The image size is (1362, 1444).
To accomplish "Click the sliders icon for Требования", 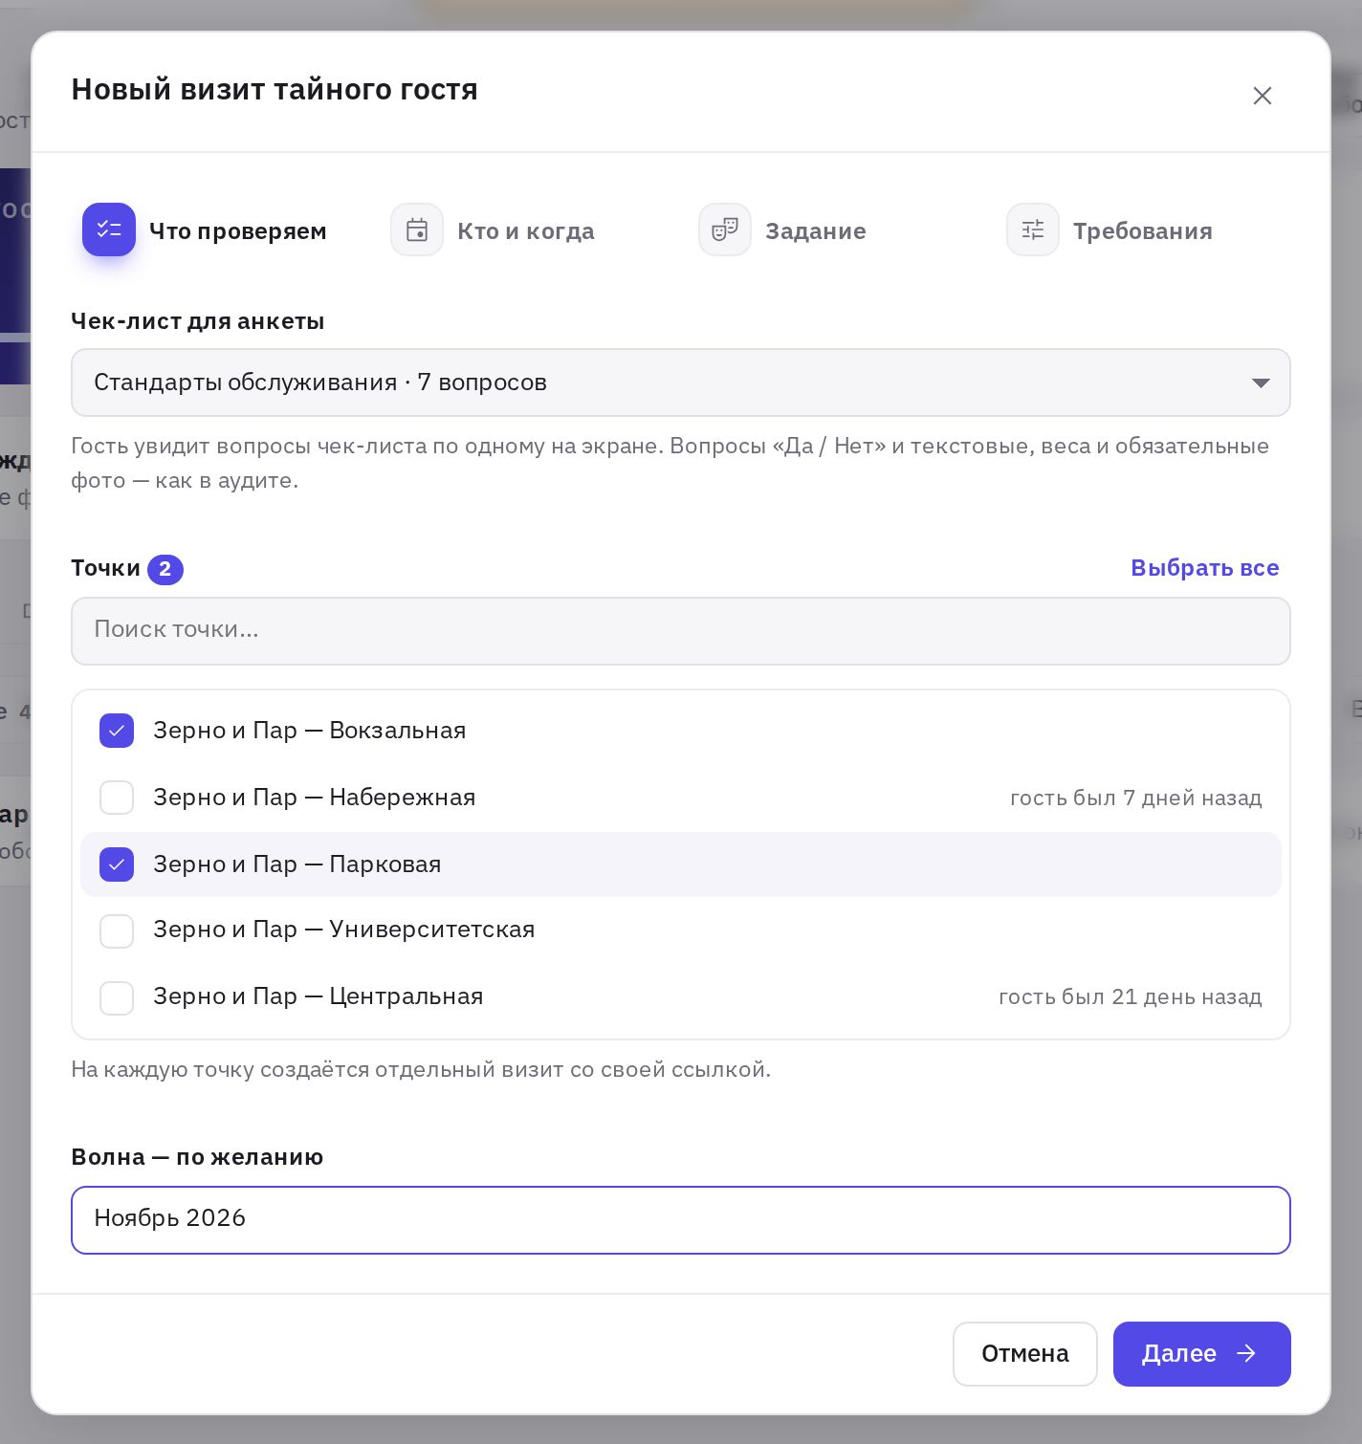I will click(1033, 230).
